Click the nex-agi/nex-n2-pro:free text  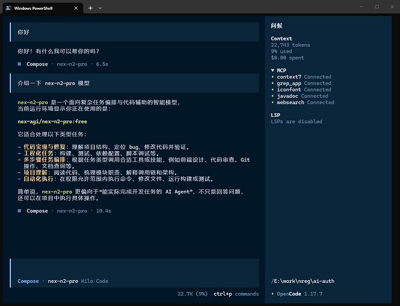point(53,121)
